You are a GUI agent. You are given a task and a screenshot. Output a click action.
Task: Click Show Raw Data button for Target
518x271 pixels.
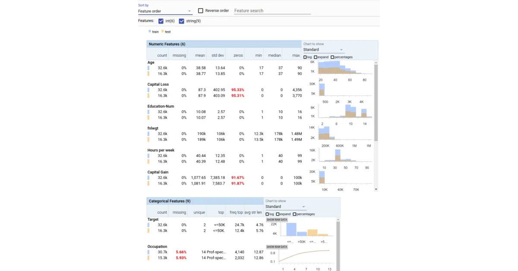(277, 220)
